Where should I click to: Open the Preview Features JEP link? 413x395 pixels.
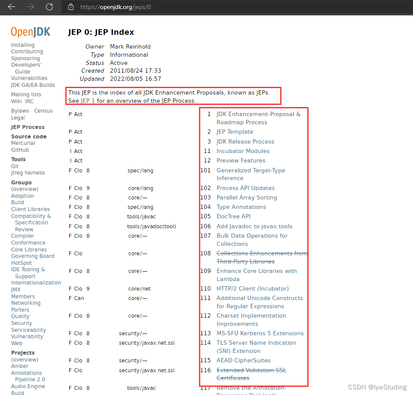click(x=241, y=161)
